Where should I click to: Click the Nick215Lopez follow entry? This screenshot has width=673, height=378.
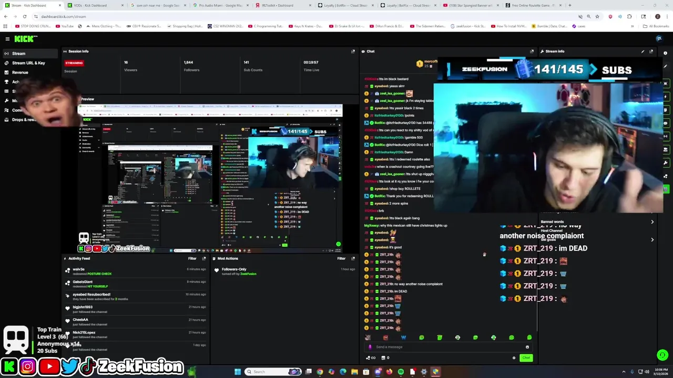(136, 334)
